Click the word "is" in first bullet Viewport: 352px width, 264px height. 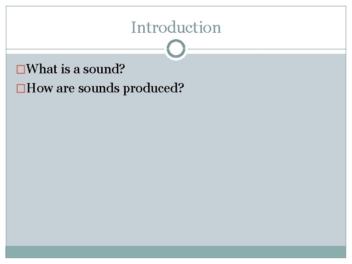[x=66, y=68]
